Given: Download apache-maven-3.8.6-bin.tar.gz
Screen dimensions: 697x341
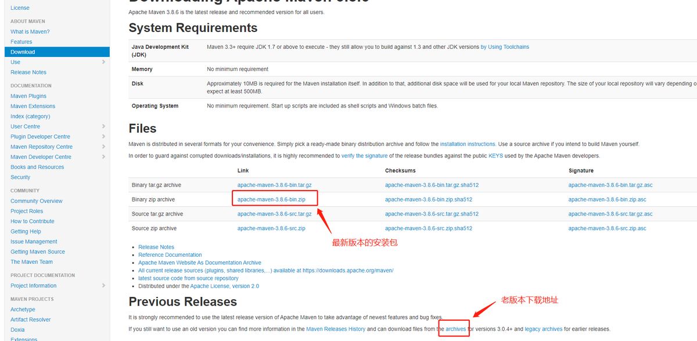Looking at the screenshot, I should (275, 185).
